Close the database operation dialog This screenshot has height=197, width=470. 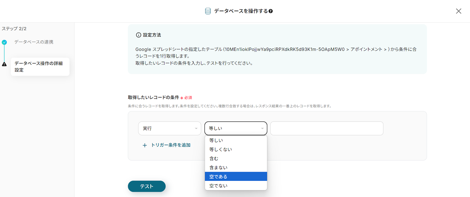coord(458,11)
